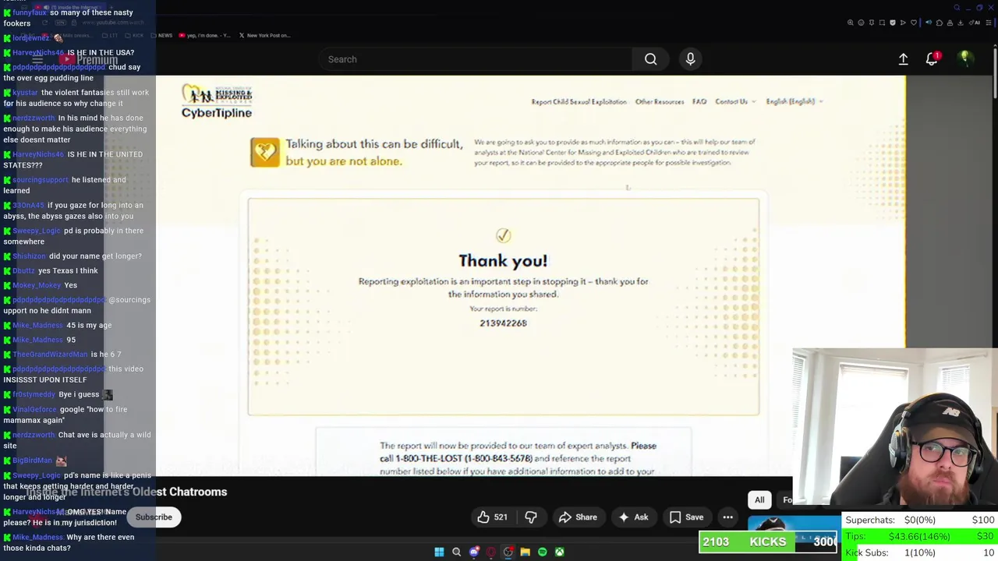Click chat username funnyfaux
The image size is (998, 561).
point(29,12)
